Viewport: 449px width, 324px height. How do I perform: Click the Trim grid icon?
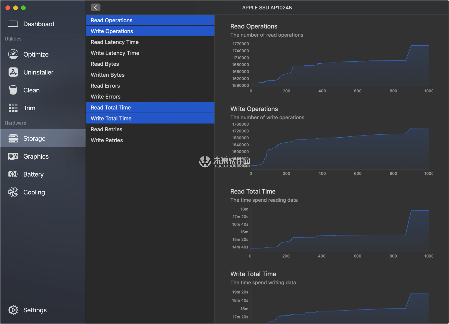pyautogui.click(x=13, y=108)
